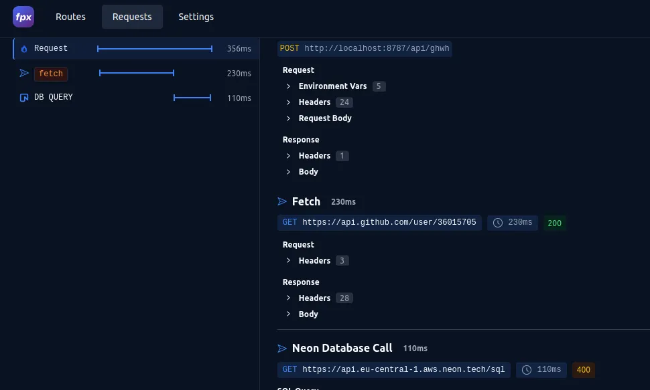Image resolution: width=650 pixels, height=390 pixels.
Task: Click the database icon beside DB QUERY
Action: (24, 98)
